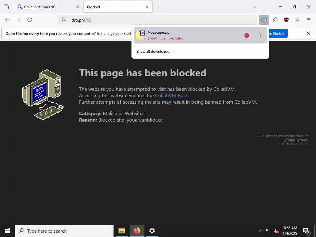Click the IP address 192.168.1.15 text
The height and width of the screenshot is (237, 316).
pos(297,144)
